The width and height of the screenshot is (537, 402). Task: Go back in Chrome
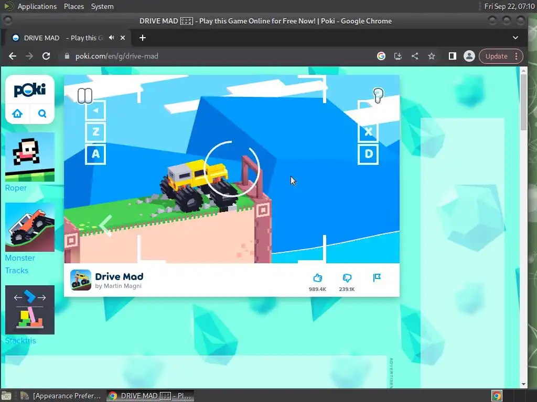[x=13, y=56]
